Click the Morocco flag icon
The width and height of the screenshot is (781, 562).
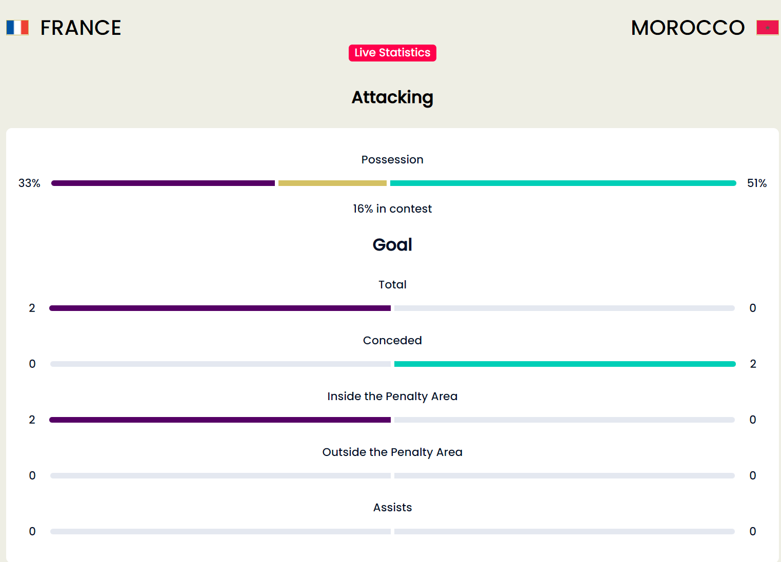[x=768, y=28]
